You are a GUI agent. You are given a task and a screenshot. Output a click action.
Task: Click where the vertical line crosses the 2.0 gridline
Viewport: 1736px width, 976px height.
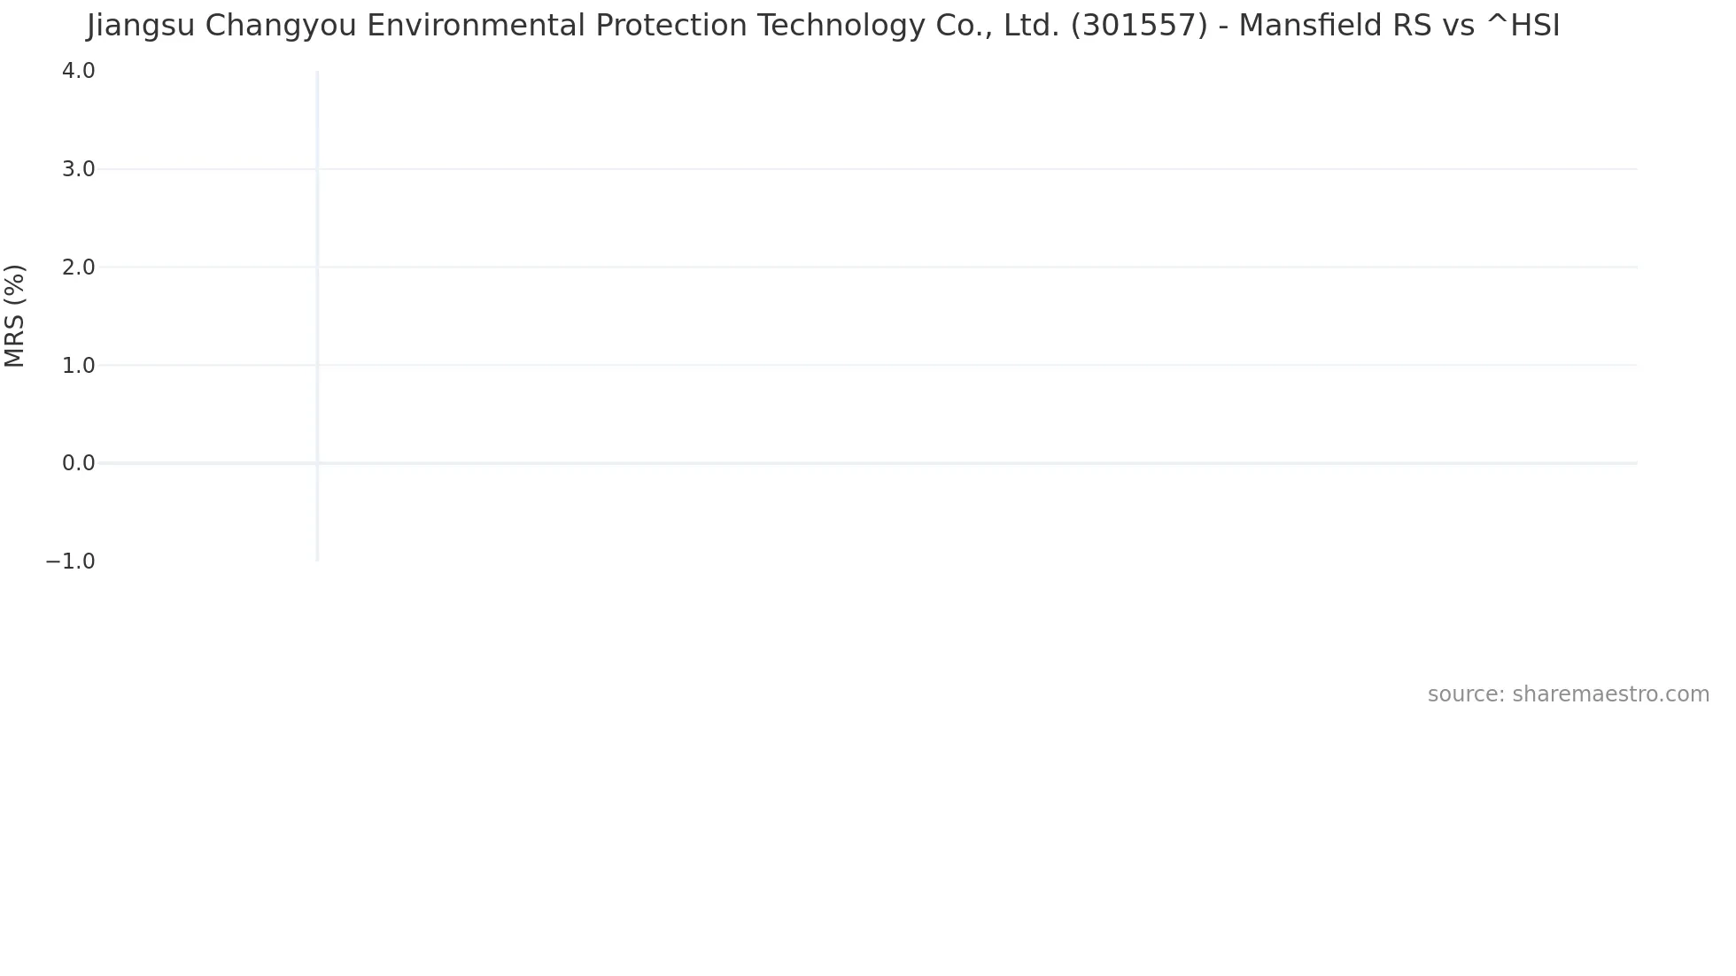317,267
